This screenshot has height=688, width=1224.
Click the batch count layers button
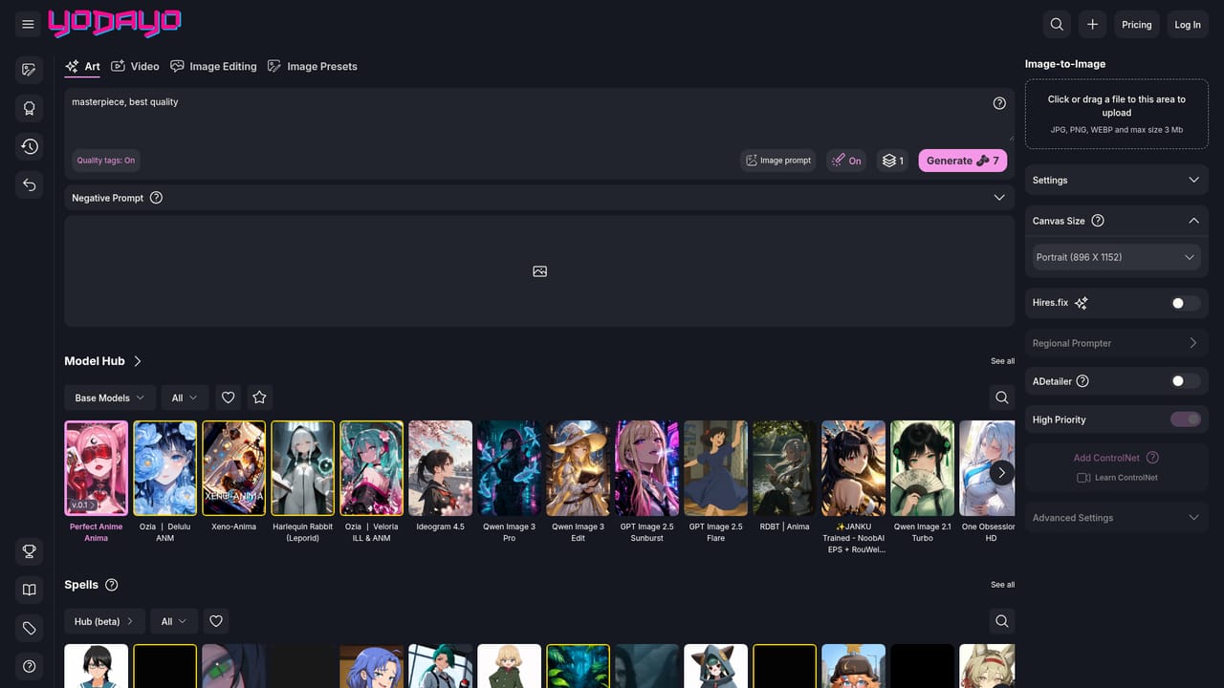coord(892,161)
